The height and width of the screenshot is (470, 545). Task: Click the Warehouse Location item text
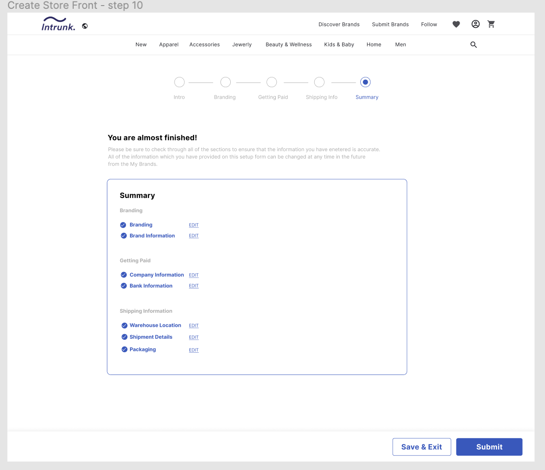pyautogui.click(x=156, y=325)
